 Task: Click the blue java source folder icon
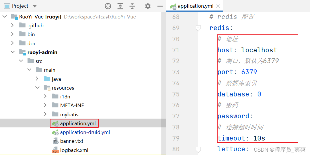[x=47, y=79]
